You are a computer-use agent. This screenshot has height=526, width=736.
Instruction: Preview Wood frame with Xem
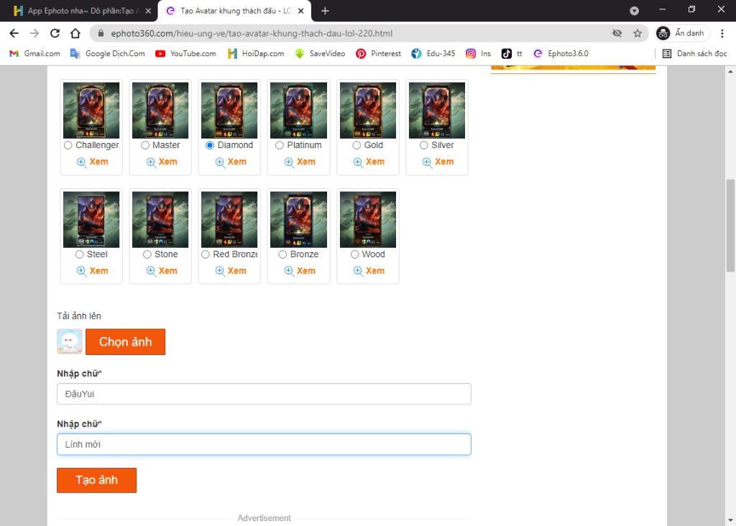[369, 271]
